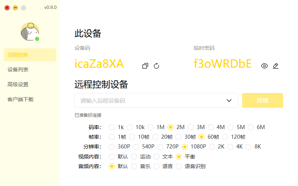Select 20帧 frame rate
The height and width of the screenshot is (186, 298).
point(155,137)
